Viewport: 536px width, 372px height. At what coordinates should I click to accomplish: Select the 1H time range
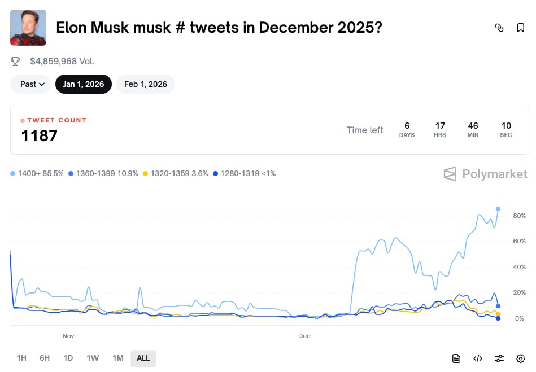coord(21,358)
